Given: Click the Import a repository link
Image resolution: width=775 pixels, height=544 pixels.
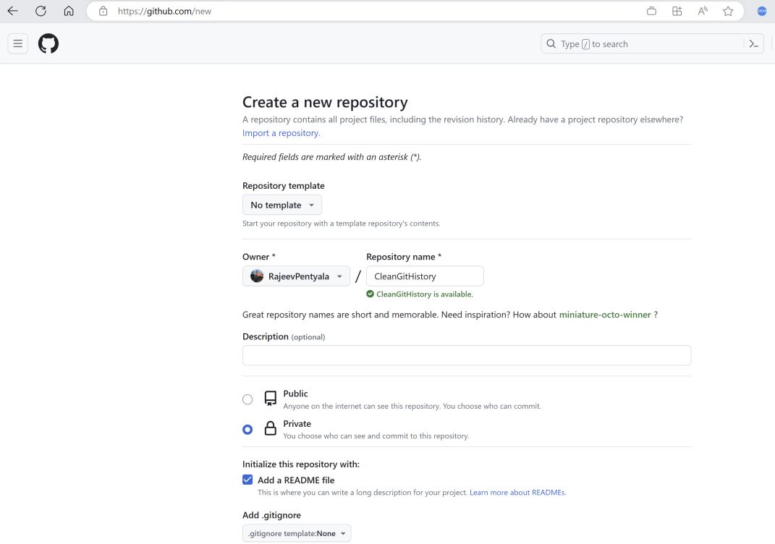Looking at the screenshot, I should tap(279, 132).
